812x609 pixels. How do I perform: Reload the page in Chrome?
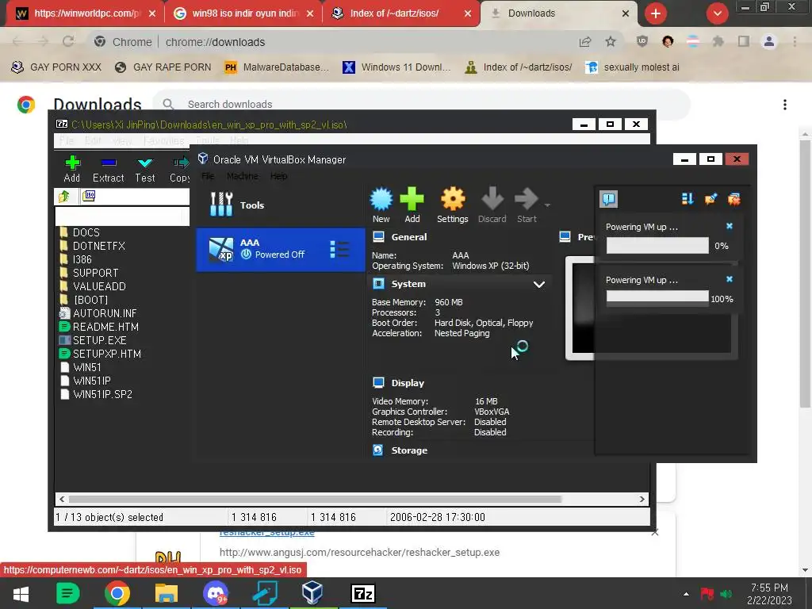tap(68, 41)
